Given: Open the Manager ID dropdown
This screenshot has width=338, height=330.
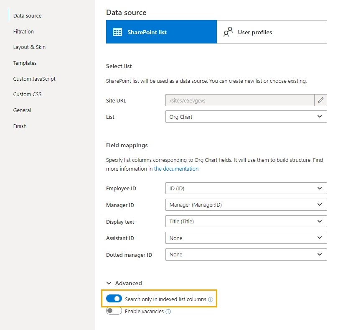Looking at the screenshot, I should (x=246, y=205).
